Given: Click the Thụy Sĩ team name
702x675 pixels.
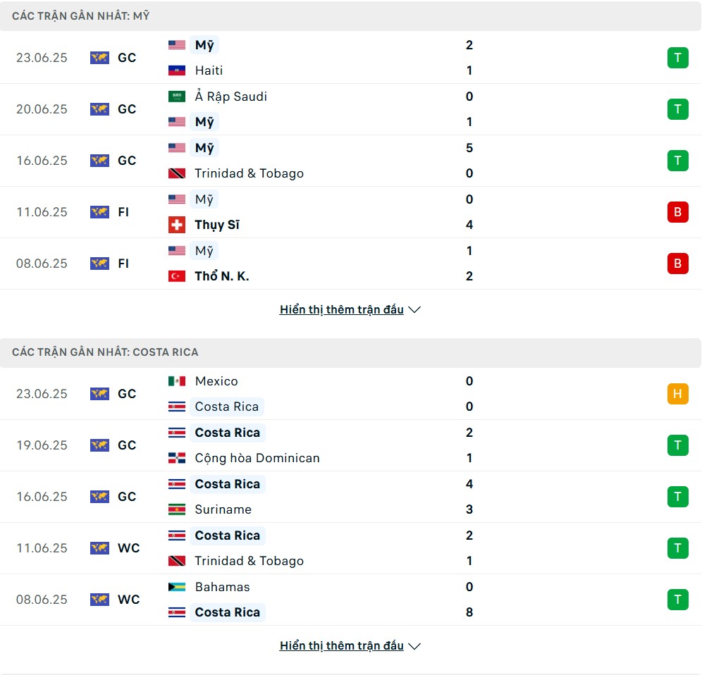Looking at the screenshot, I should 217,225.
